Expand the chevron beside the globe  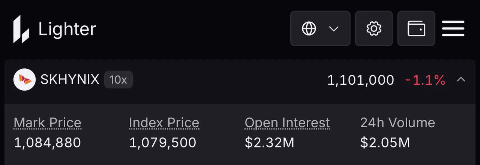pos(334,29)
